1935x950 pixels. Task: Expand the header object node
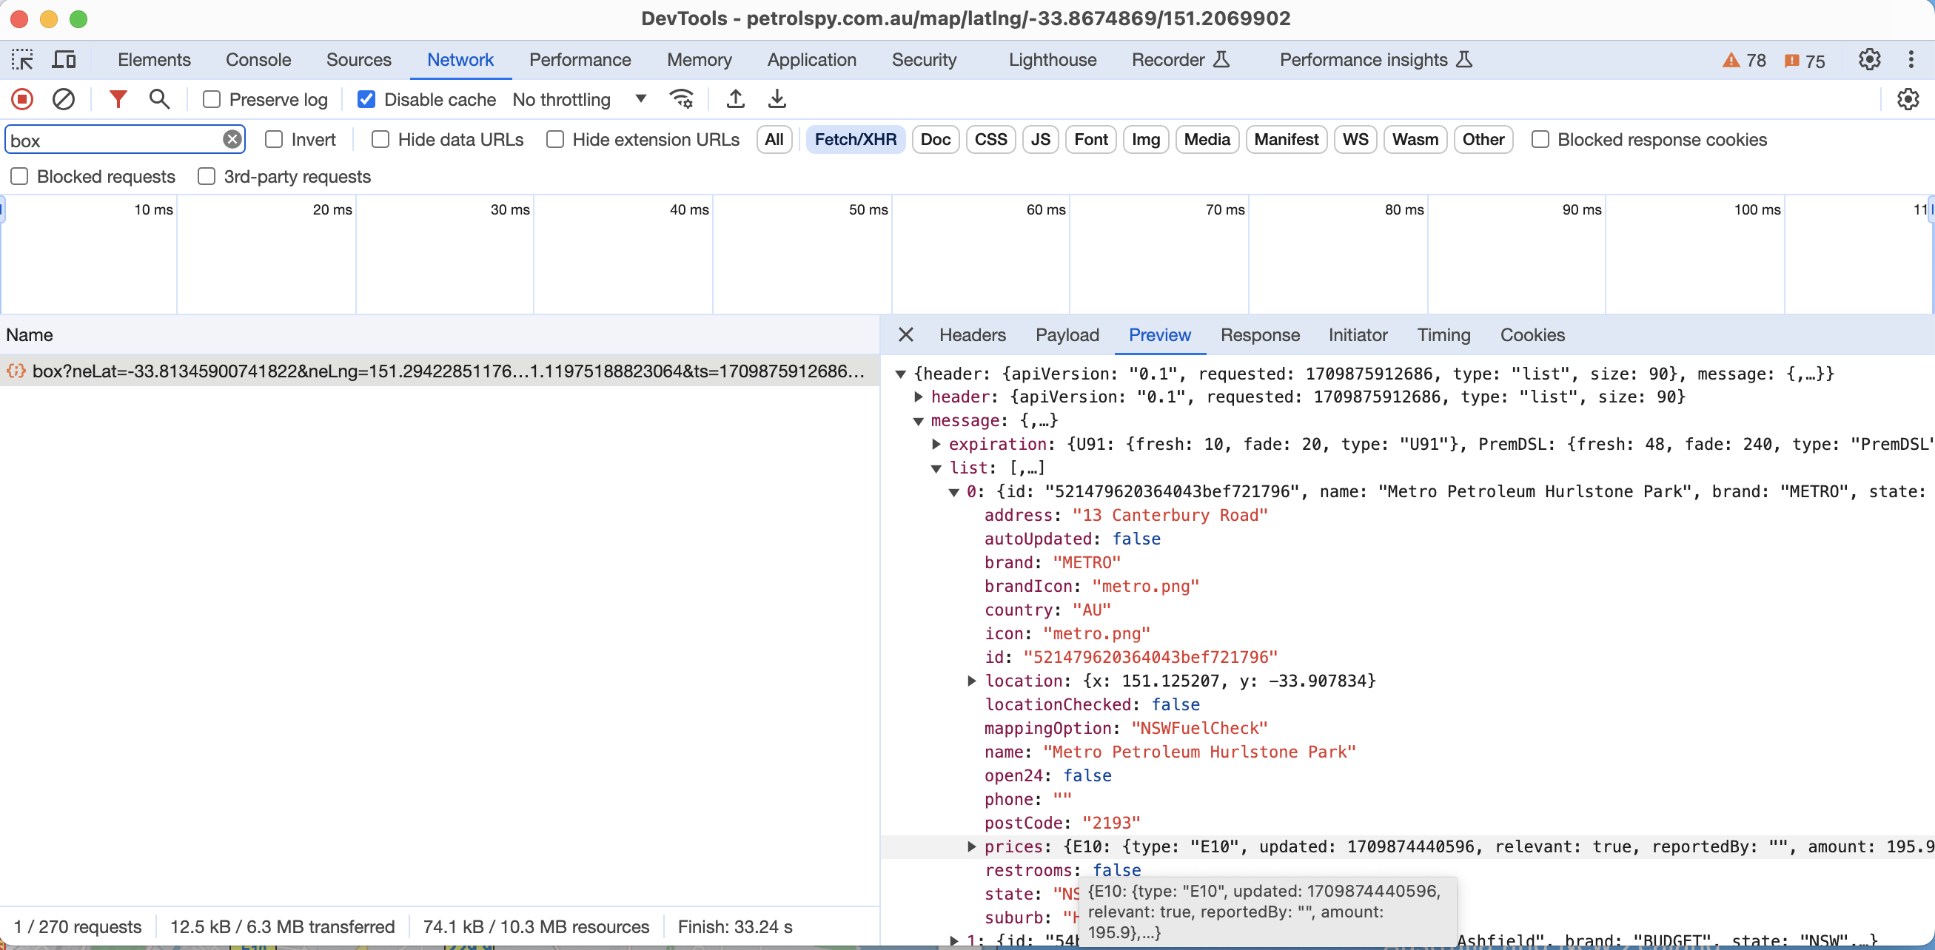coord(918,397)
